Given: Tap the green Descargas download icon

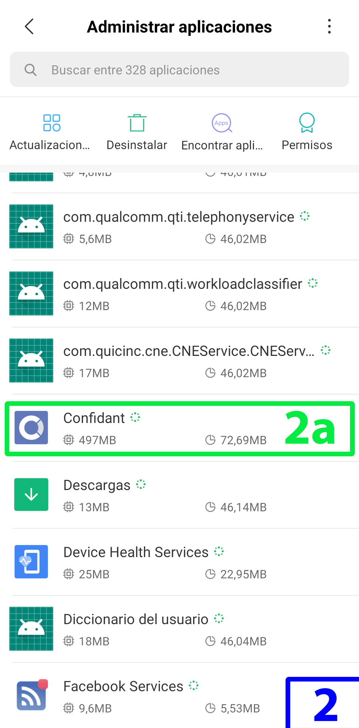Looking at the screenshot, I should point(31,495).
